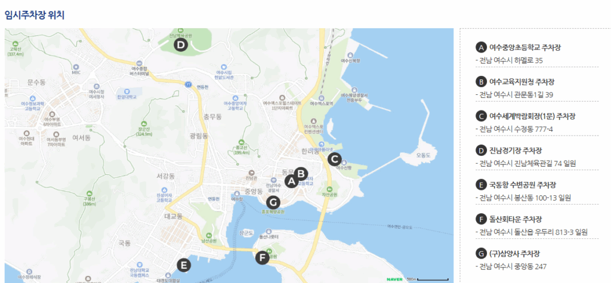Click the 오동도 island label
611x283 pixels.
click(x=423, y=155)
